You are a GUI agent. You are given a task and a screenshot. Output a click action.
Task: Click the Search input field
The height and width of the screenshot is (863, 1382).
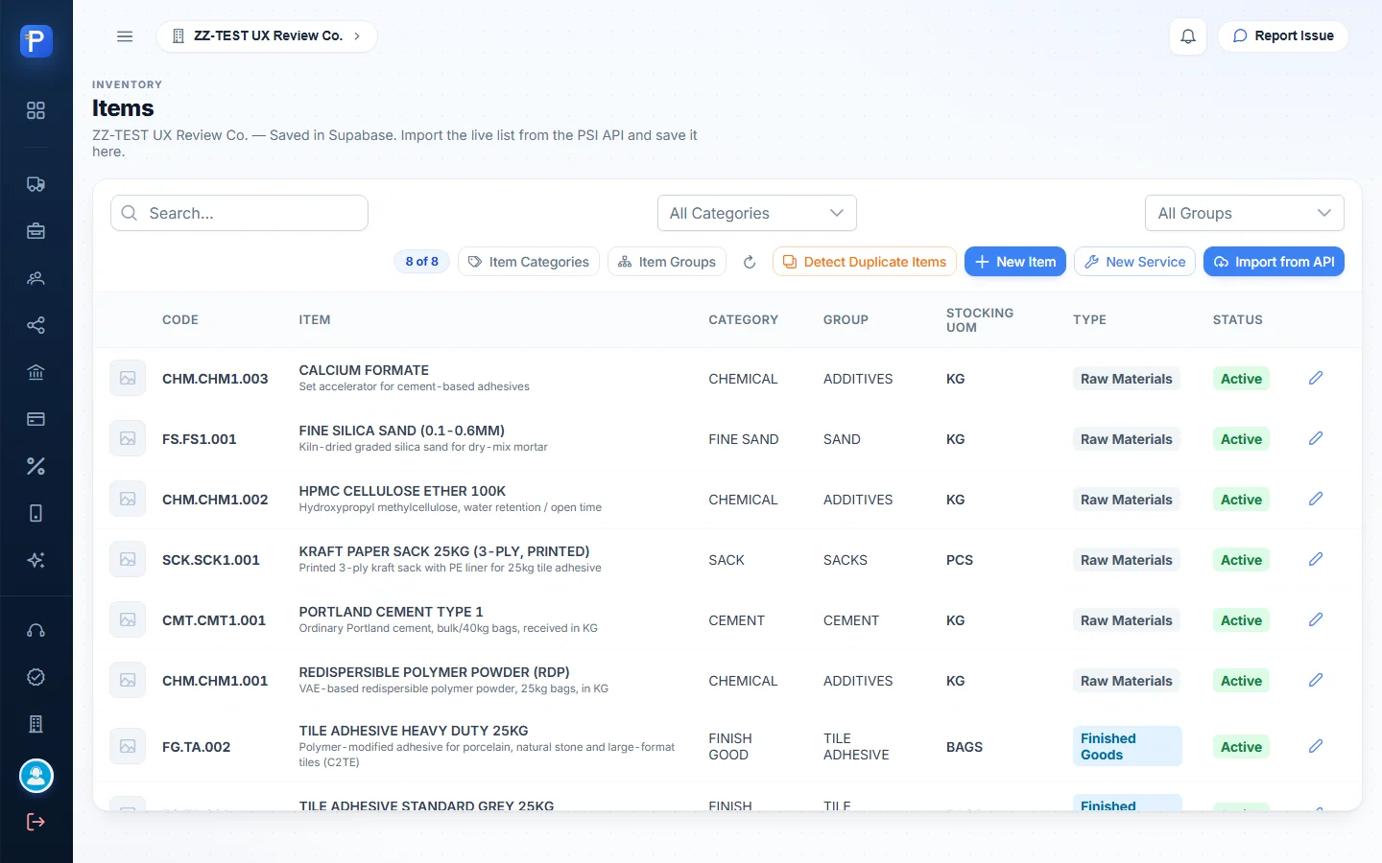pos(240,213)
